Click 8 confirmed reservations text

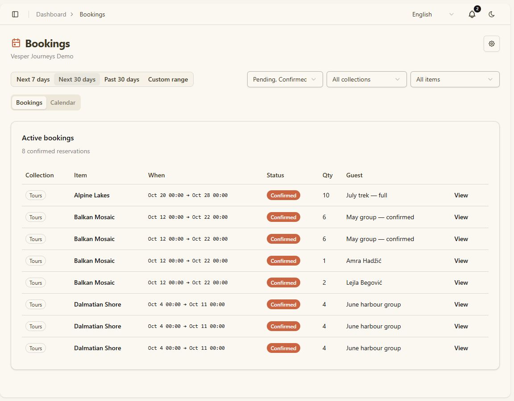[x=56, y=151]
